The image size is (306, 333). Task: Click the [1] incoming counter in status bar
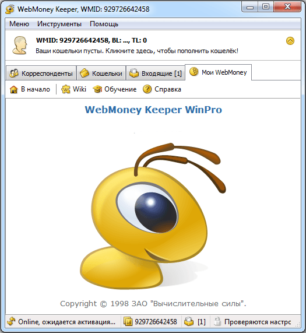point(202,322)
